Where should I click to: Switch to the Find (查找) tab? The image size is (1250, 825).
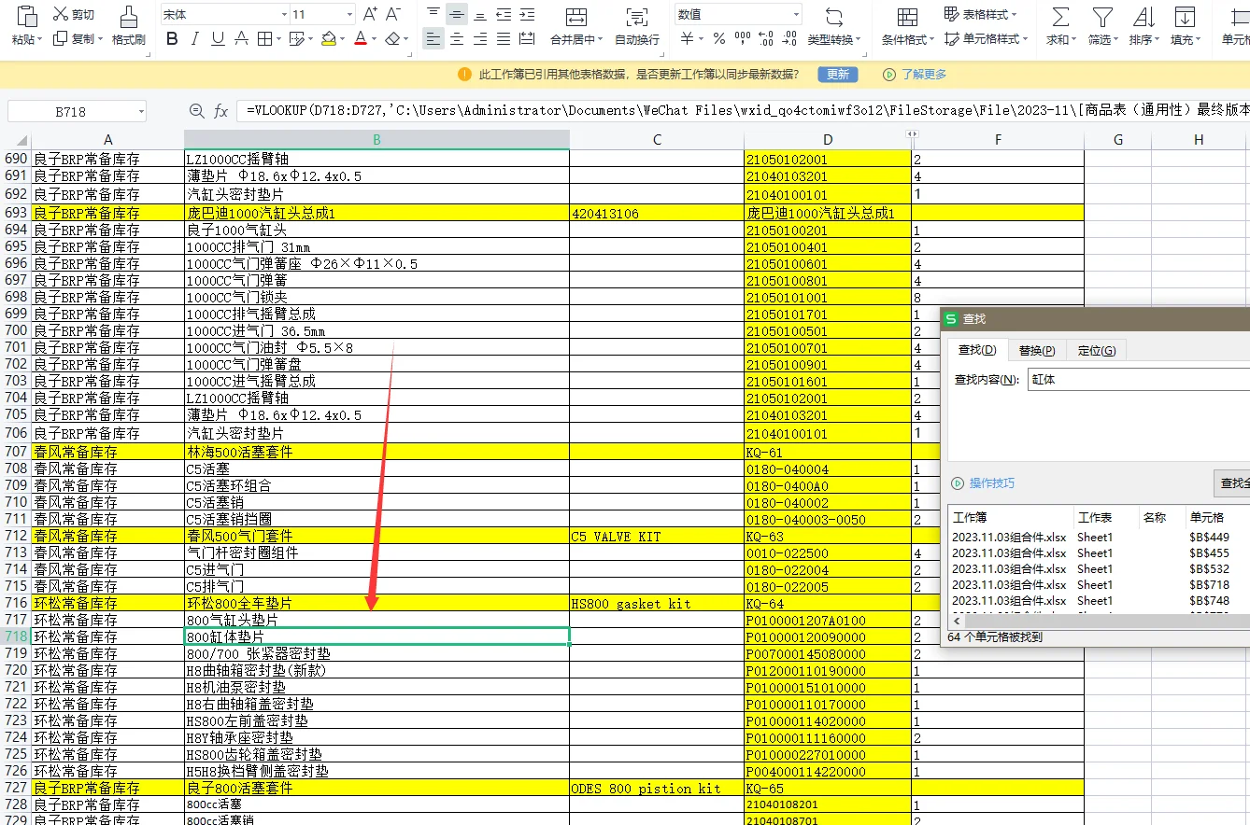977,350
